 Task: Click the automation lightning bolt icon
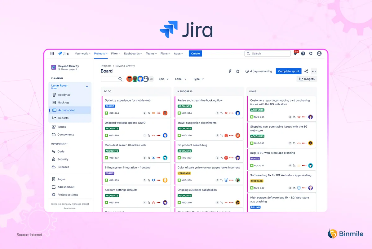(x=230, y=71)
